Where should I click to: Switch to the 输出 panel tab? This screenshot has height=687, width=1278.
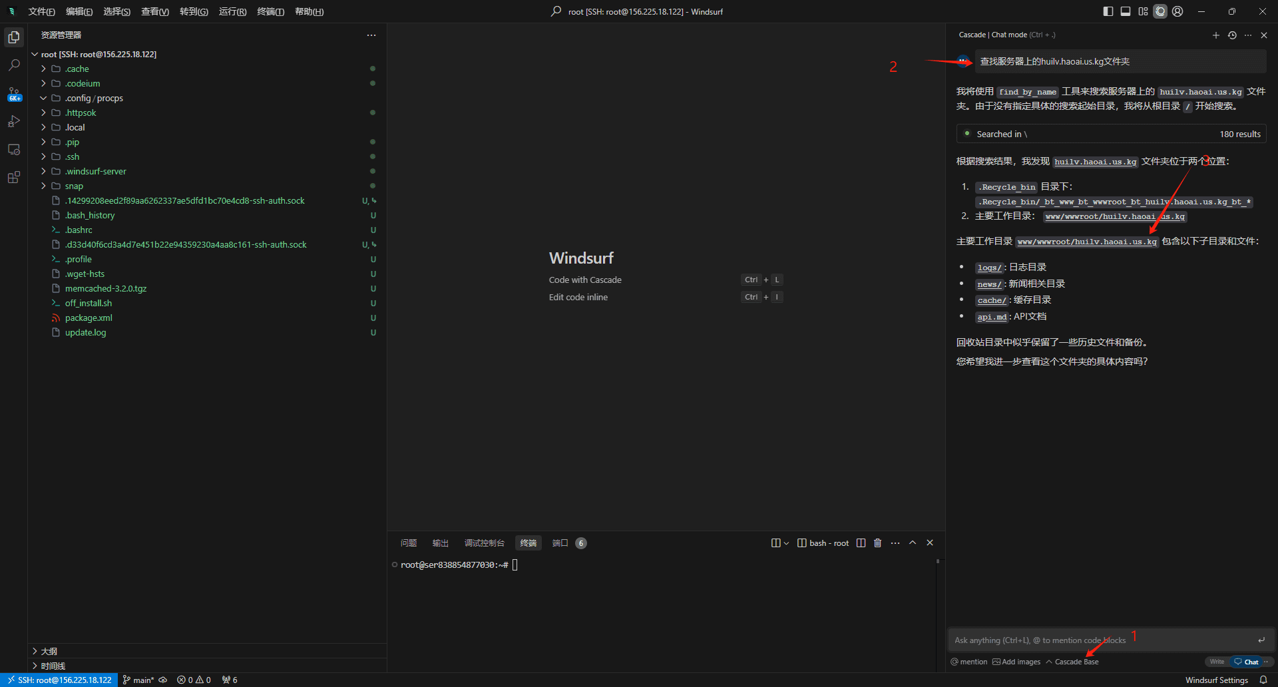[440, 543]
